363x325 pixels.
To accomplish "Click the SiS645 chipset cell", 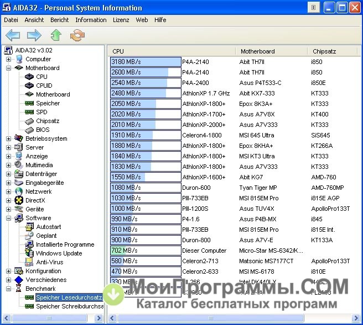I will tap(320, 135).
